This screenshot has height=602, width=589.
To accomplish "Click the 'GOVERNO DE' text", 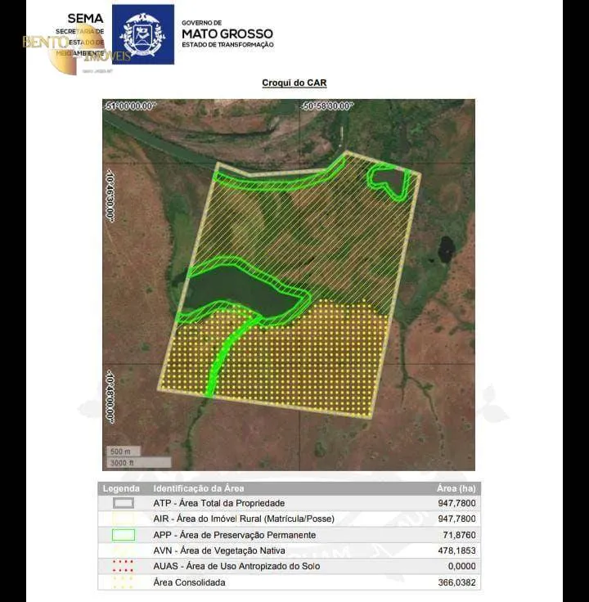I will coord(201,23).
